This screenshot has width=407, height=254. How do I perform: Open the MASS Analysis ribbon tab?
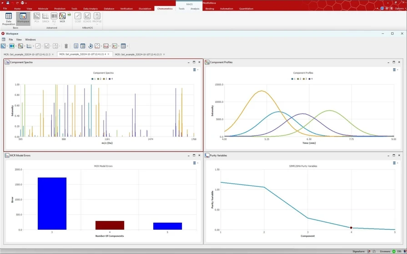[195, 9]
